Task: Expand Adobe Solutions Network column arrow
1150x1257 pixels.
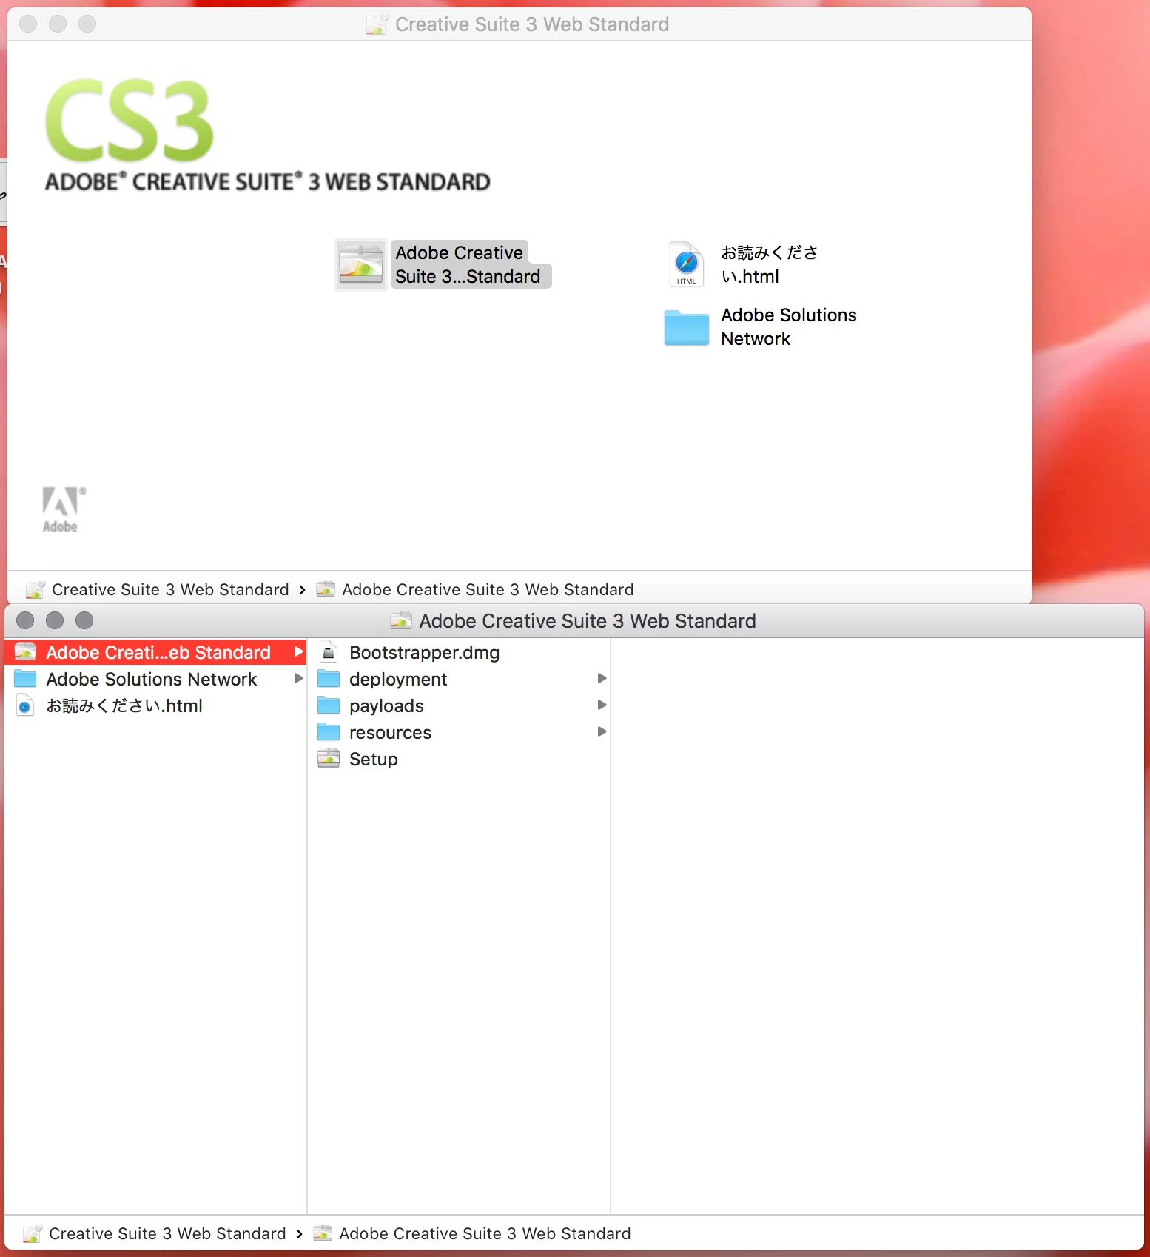Action: click(298, 678)
